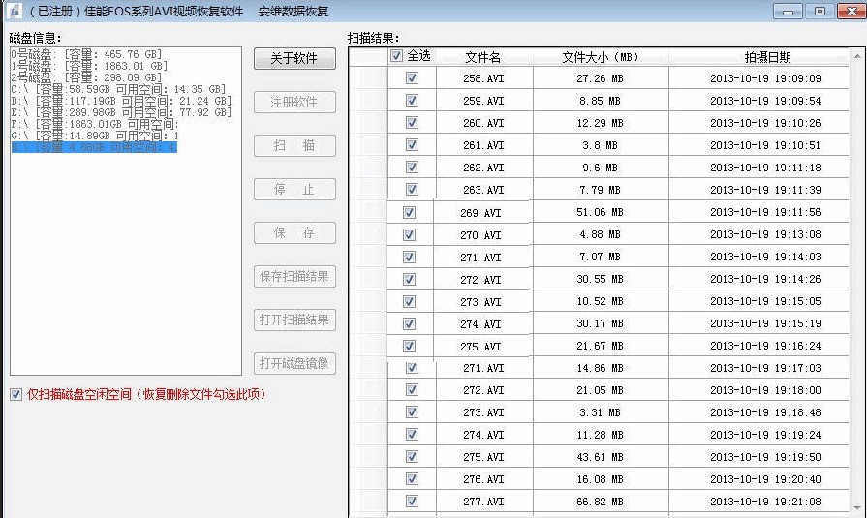Select 0号磁盘 465.76 GB in disk list
Viewport: 867px width, 518px height.
coord(86,54)
